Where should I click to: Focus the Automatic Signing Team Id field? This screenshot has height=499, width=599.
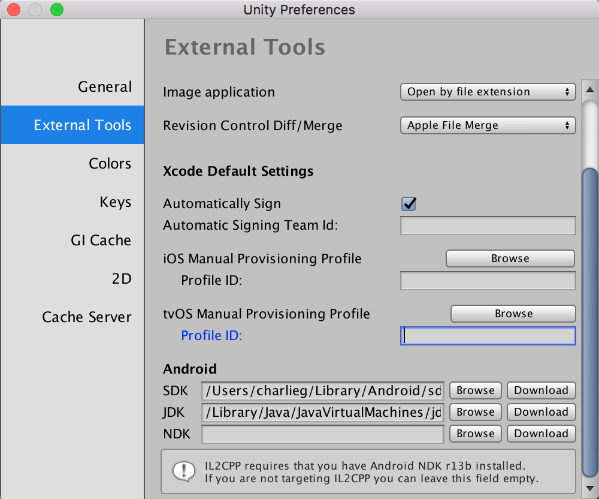(x=488, y=226)
